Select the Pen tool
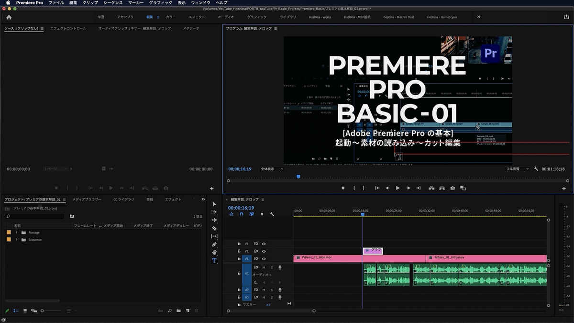 pos(214,245)
